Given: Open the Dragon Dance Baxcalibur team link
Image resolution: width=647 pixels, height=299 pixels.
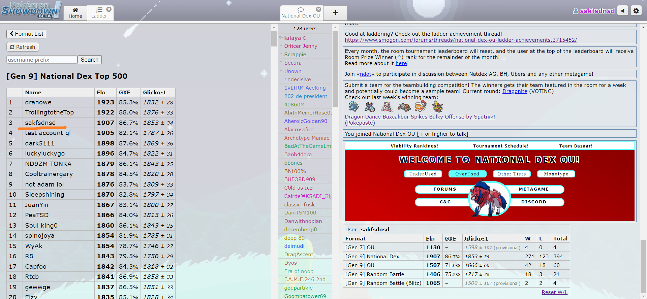Looking at the screenshot, I should [420, 117].
